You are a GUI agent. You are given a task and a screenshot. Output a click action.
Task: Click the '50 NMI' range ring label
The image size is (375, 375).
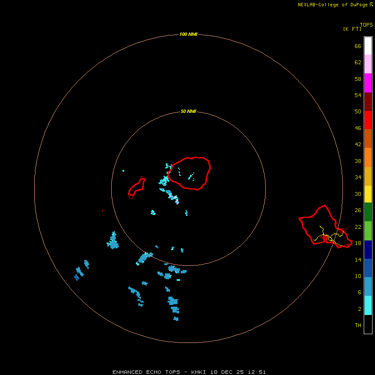[188, 111]
